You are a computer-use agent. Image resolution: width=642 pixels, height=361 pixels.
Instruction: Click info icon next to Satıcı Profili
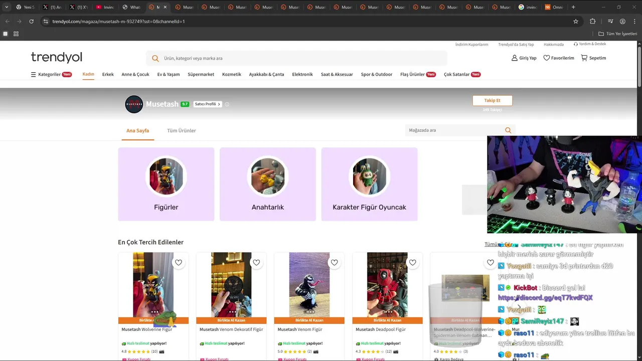point(227,104)
